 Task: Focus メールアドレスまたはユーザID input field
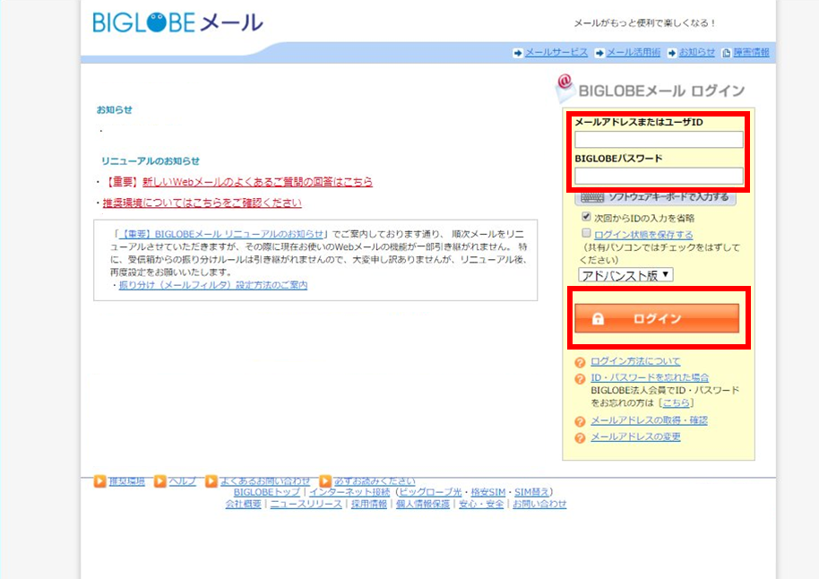tap(659, 140)
